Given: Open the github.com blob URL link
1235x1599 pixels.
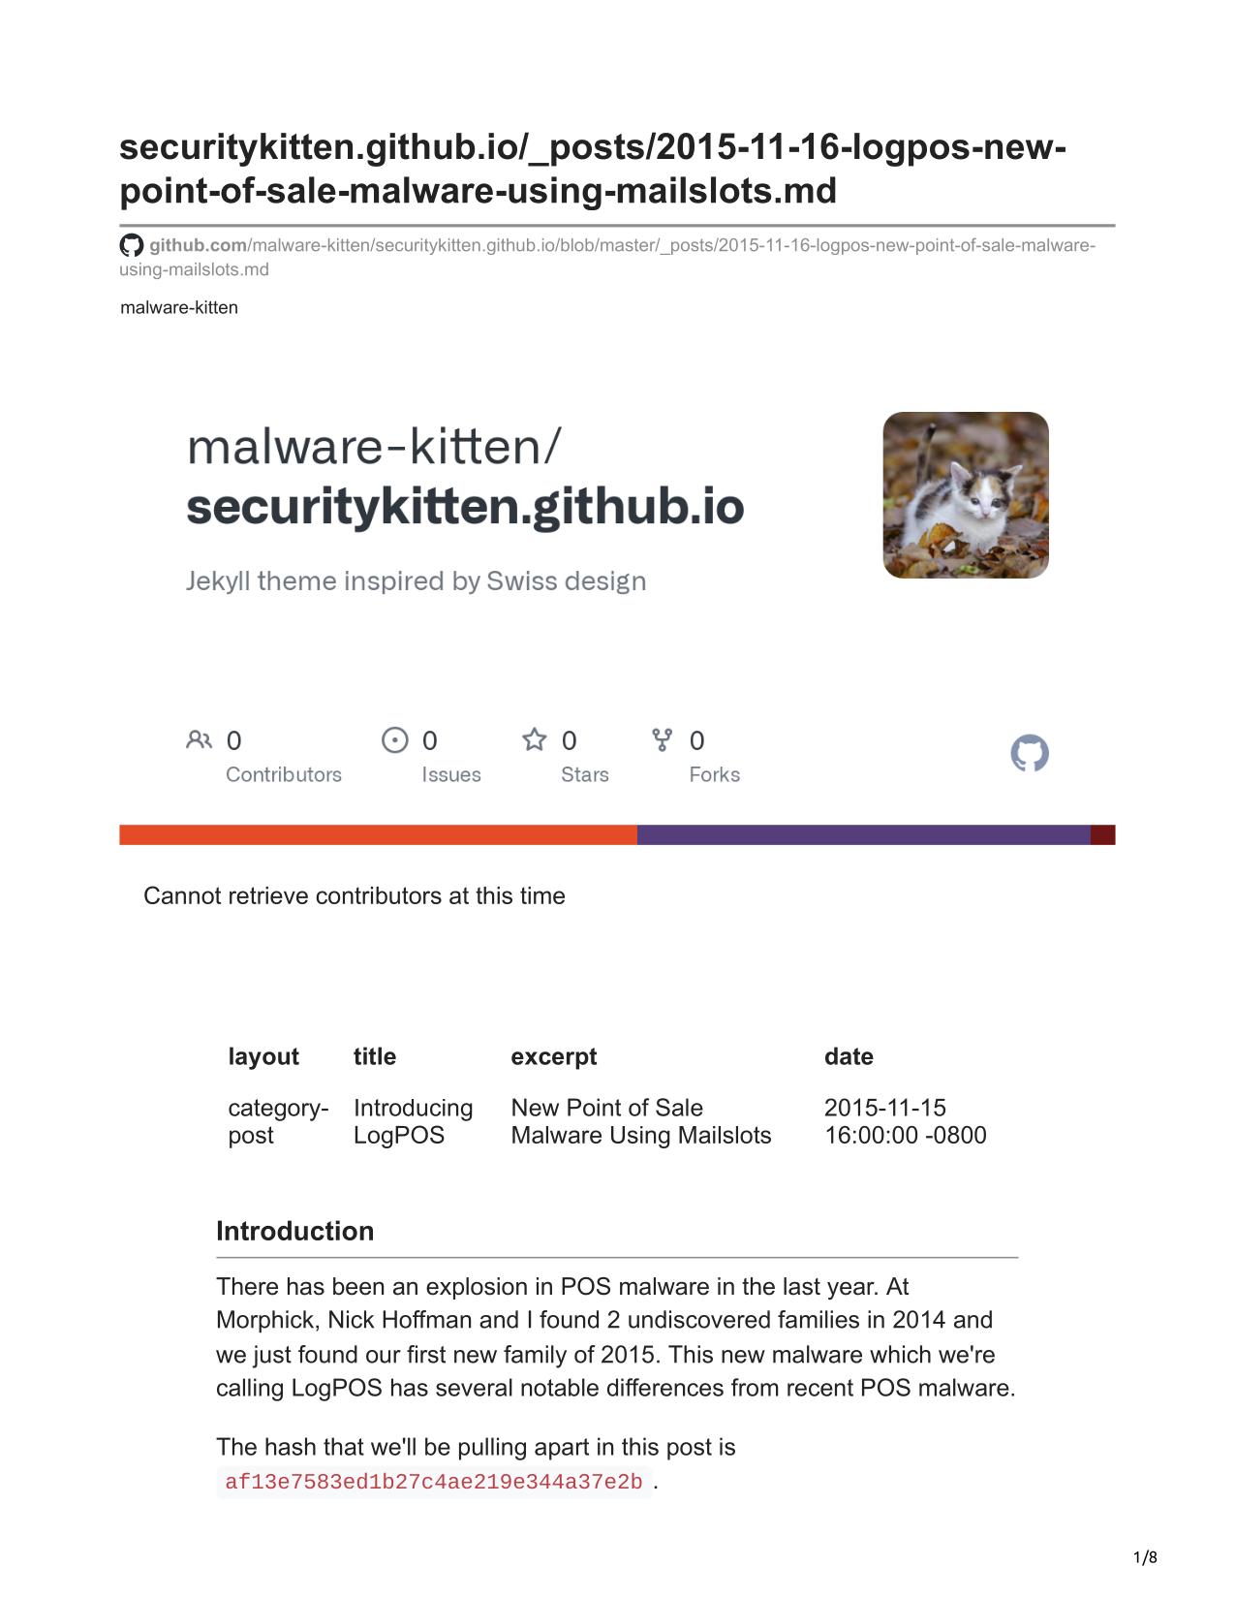Looking at the screenshot, I should point(607,257).
